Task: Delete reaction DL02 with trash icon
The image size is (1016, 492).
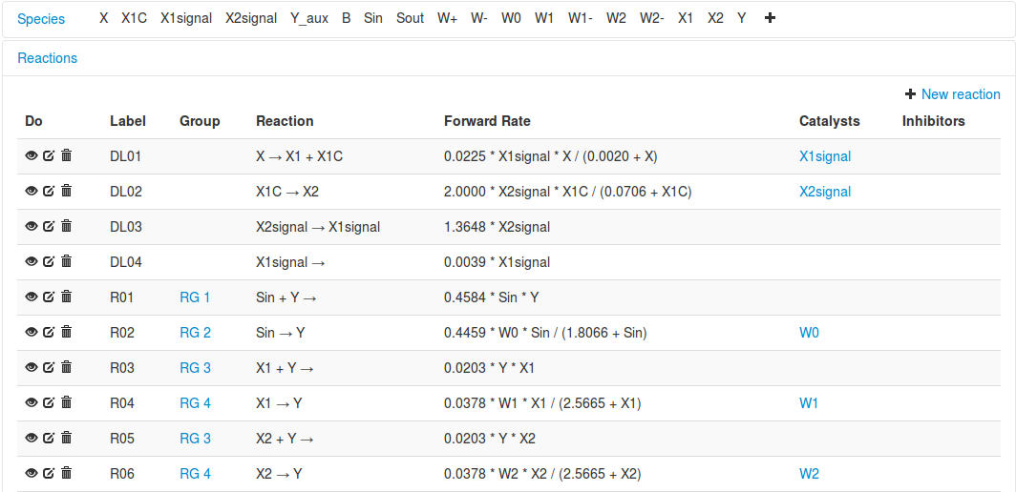Action: coord(66,192)
